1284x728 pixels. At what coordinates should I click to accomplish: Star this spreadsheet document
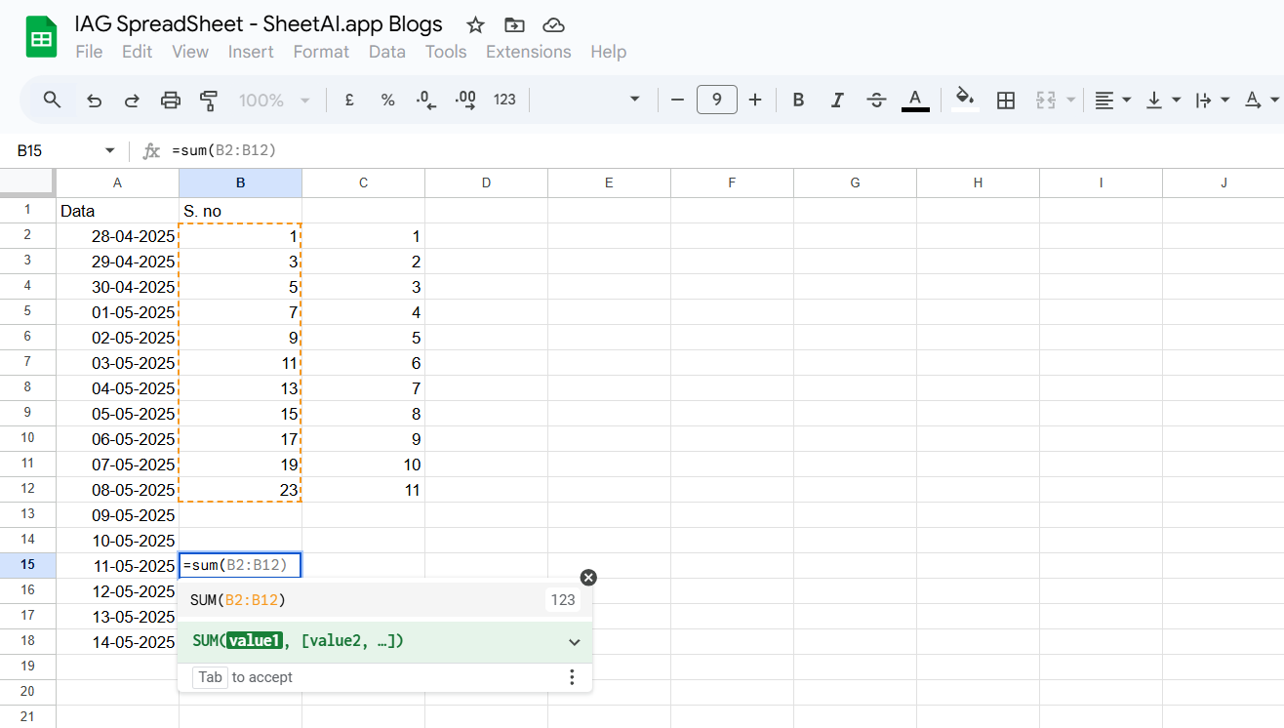click(475, 25)
